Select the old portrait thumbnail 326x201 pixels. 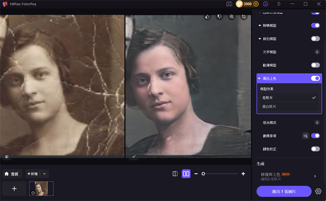(x=41, y=188)
